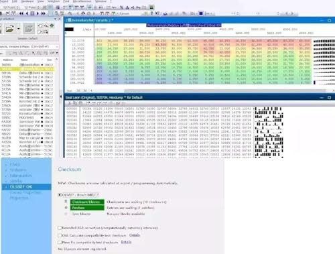Click the square stop icon in the toolbar

tap(32, 13)
